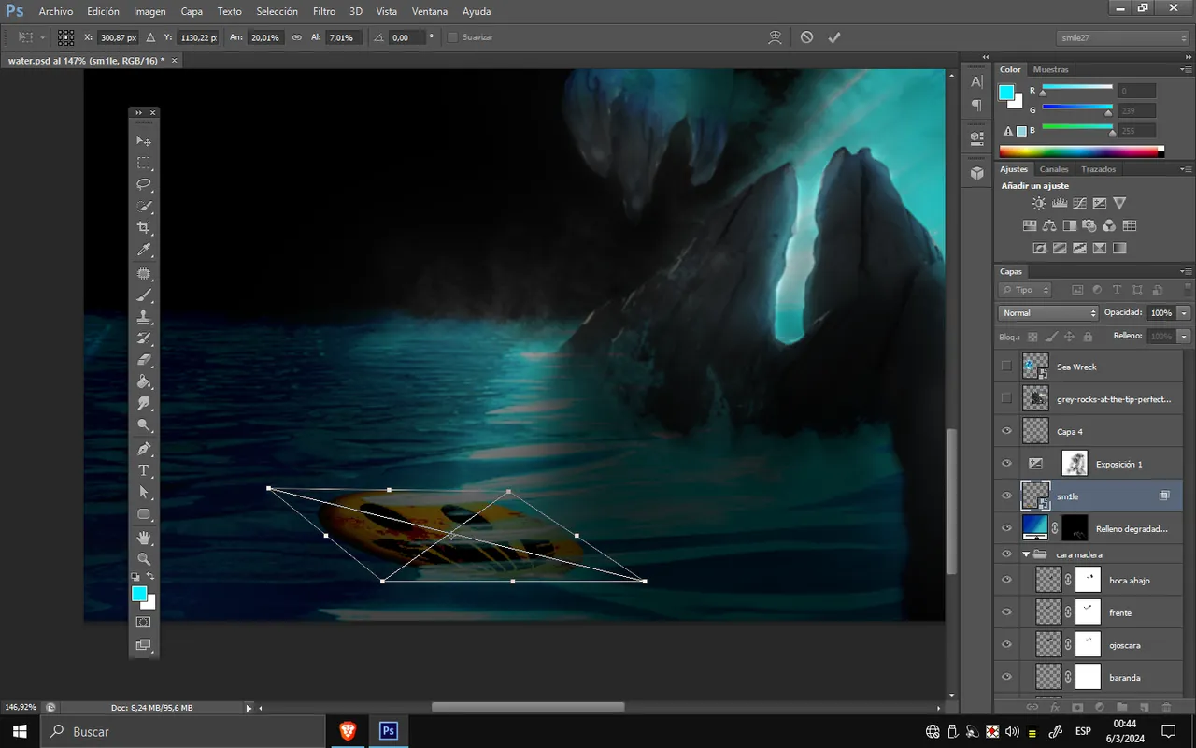This screenshot has height=748, width=1196.
Task: Open the Relleno dropdown arrow
Action: pos(1185,336)
